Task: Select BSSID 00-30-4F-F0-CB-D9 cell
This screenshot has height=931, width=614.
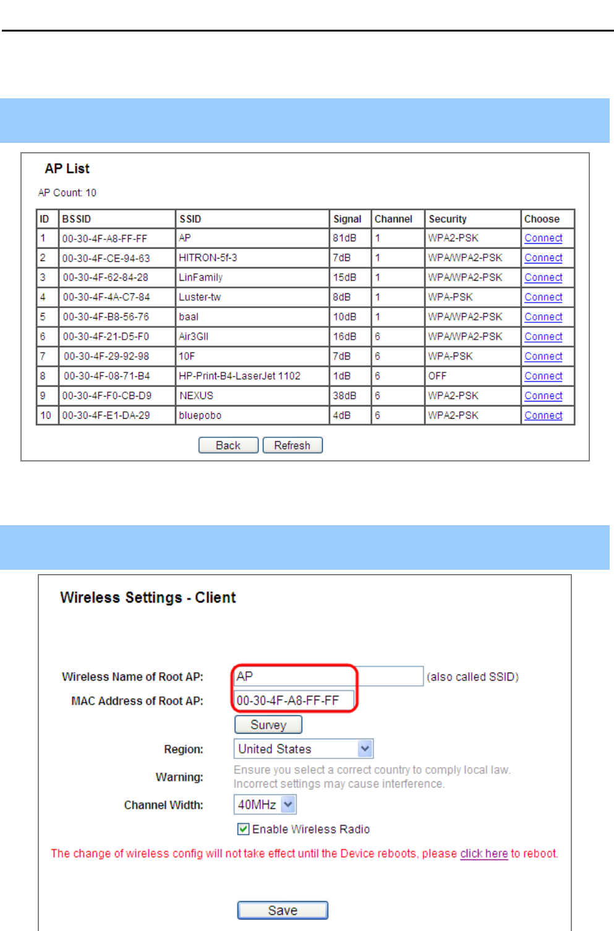Action: 117,397
